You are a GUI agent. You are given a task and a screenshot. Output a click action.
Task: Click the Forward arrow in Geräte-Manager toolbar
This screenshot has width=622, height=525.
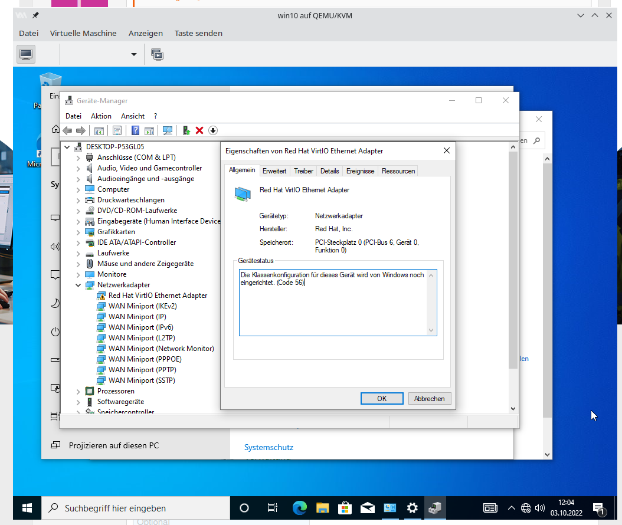81,130
